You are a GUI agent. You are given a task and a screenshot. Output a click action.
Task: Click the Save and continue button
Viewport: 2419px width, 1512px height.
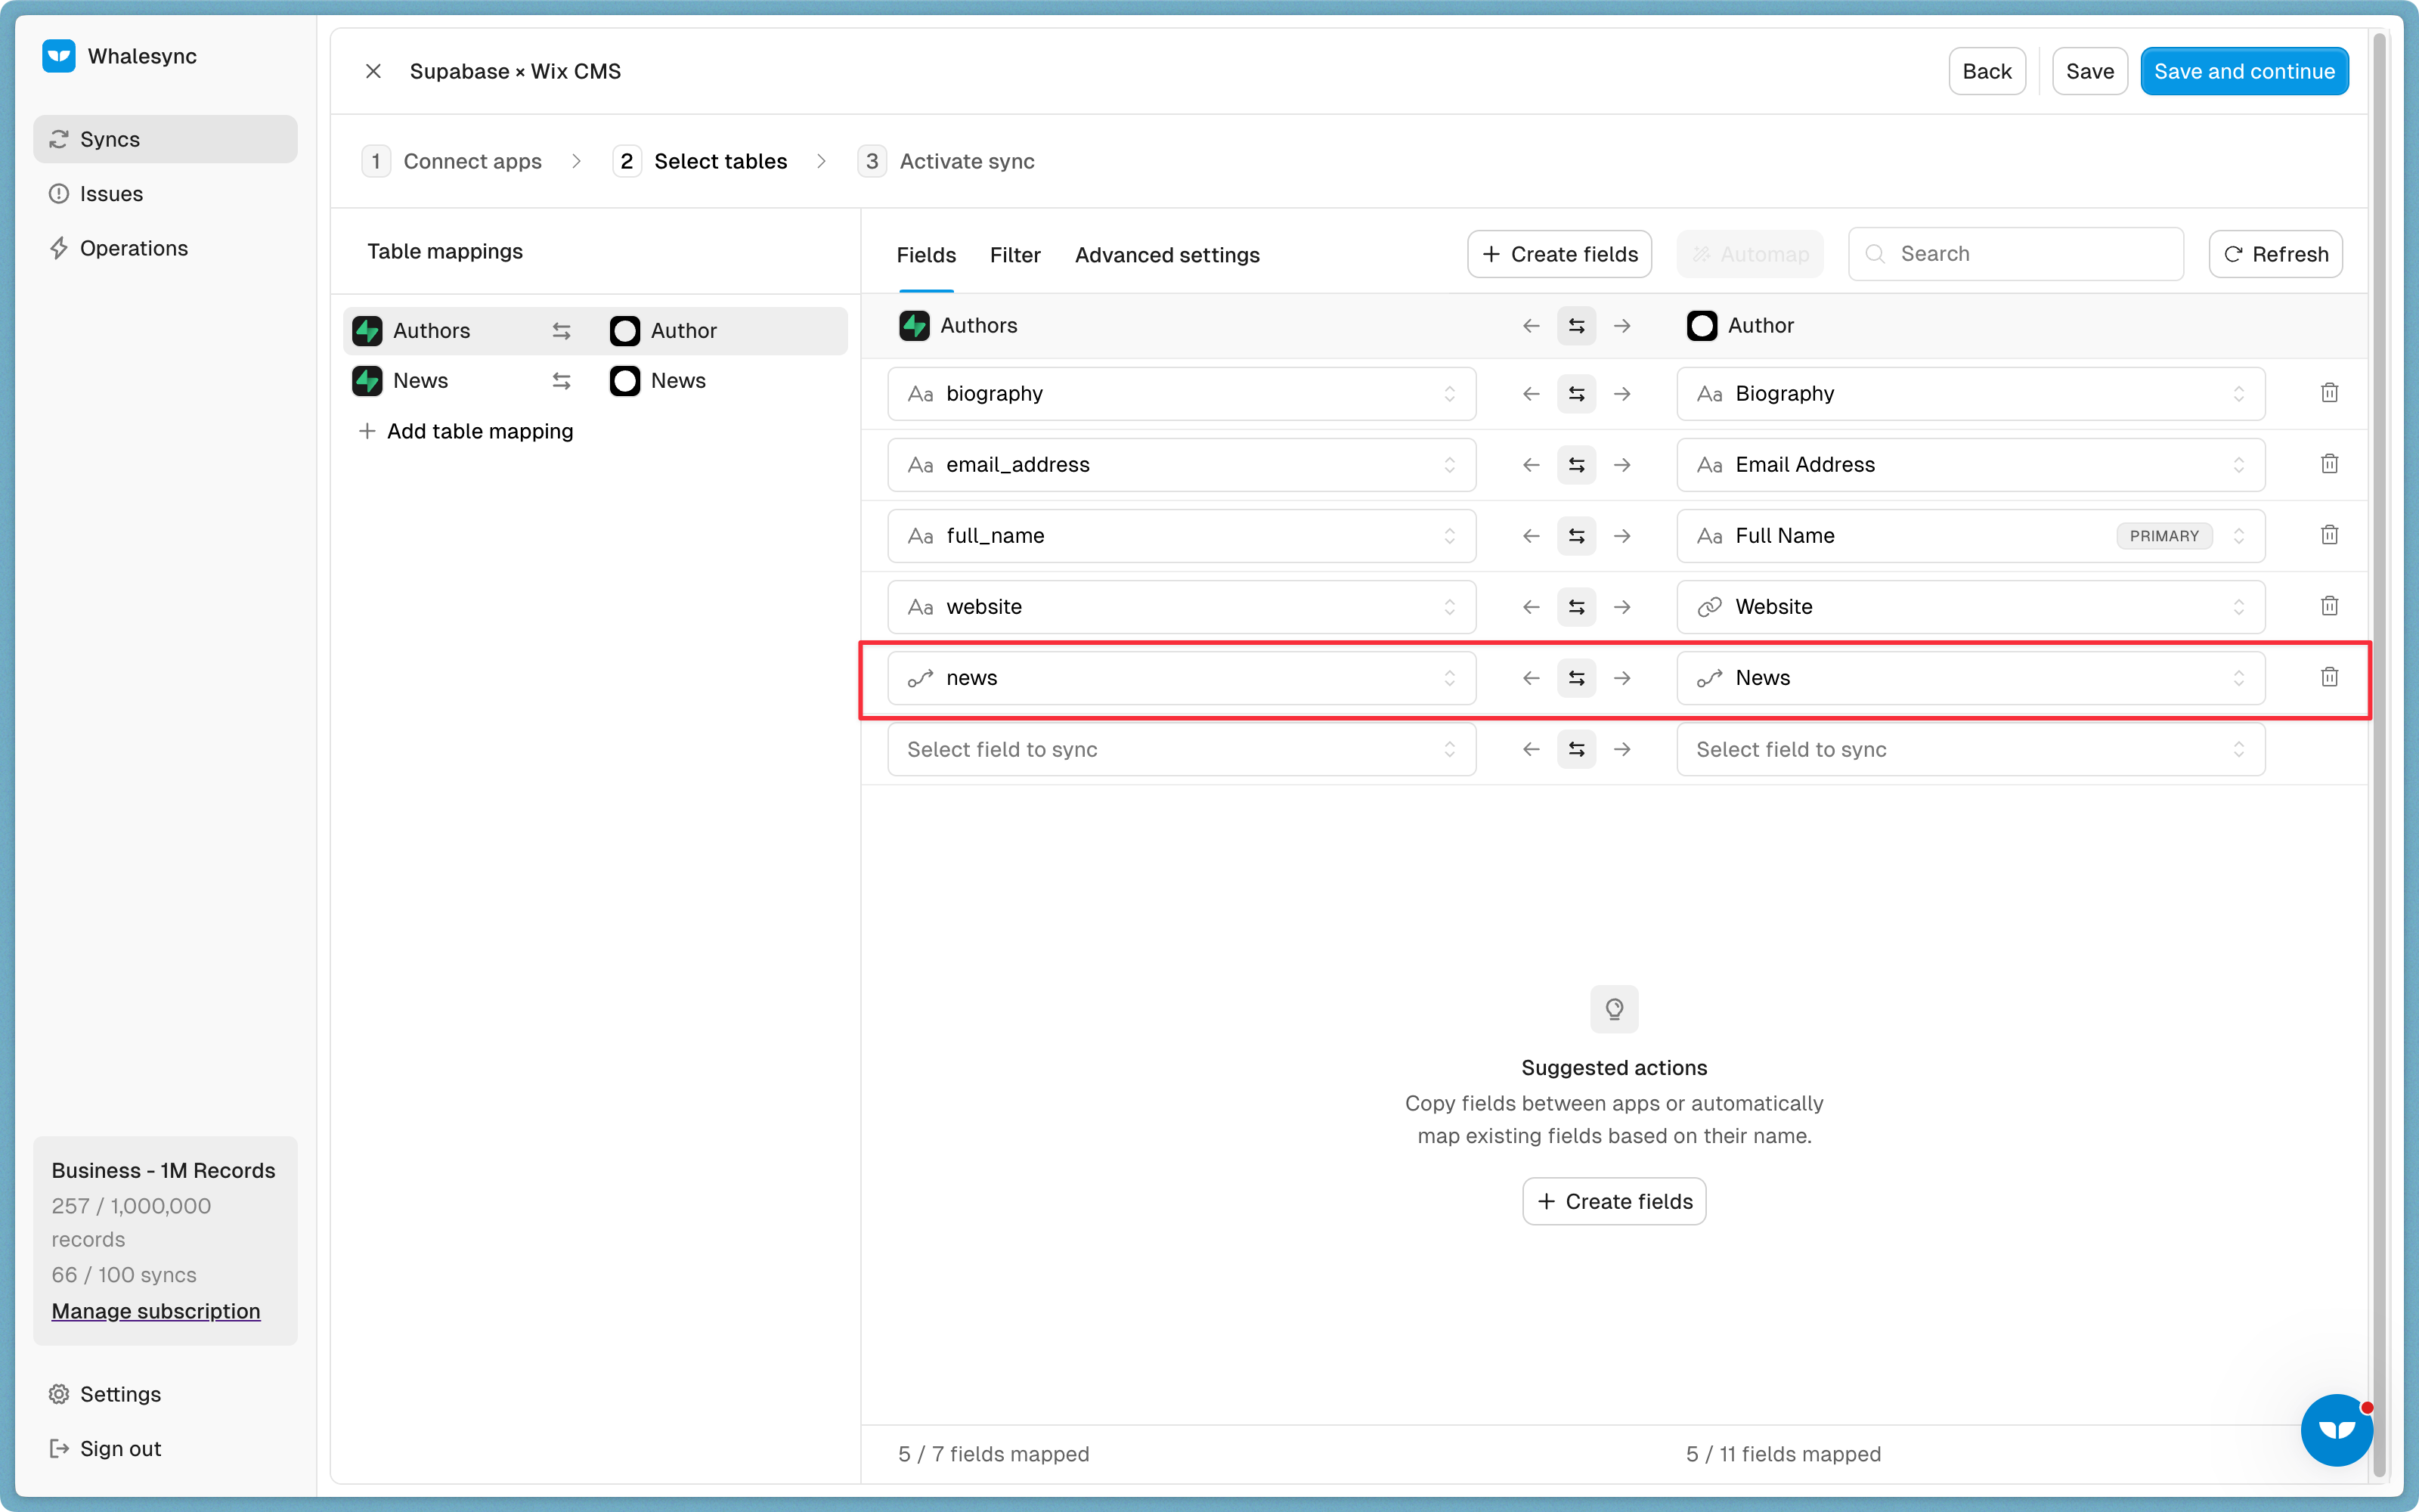pyautogui.click(x=2244, y=71)
